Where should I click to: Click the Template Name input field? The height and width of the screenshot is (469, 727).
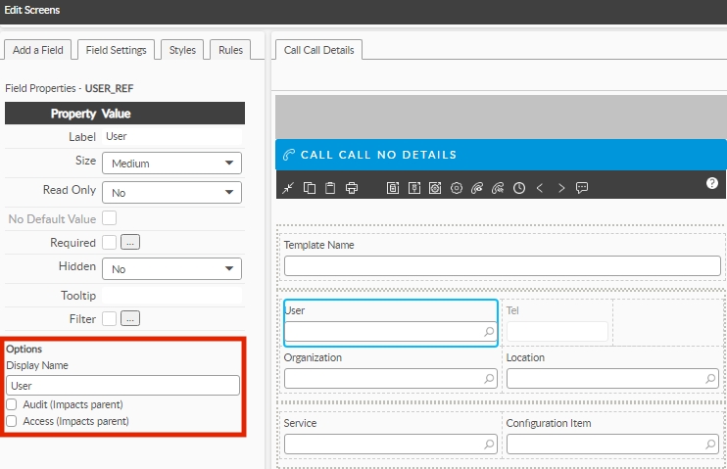click(502, 265)
